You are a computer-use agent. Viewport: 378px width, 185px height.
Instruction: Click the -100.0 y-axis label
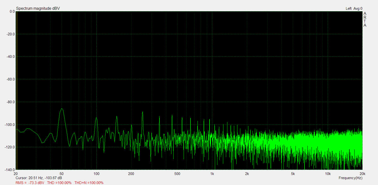(10, 125)
